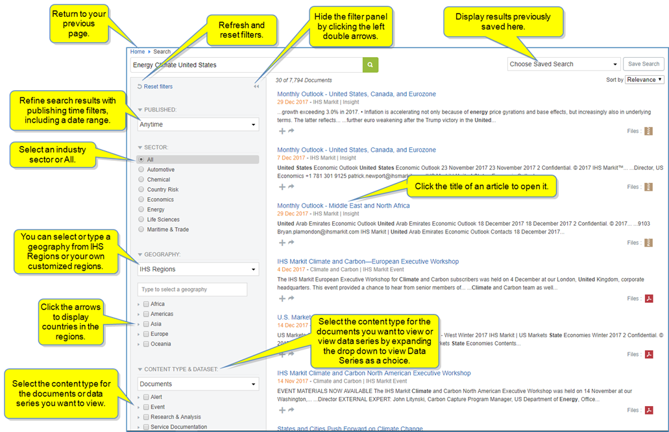Open the file icon for Middle East outlook

pos(648,243)
